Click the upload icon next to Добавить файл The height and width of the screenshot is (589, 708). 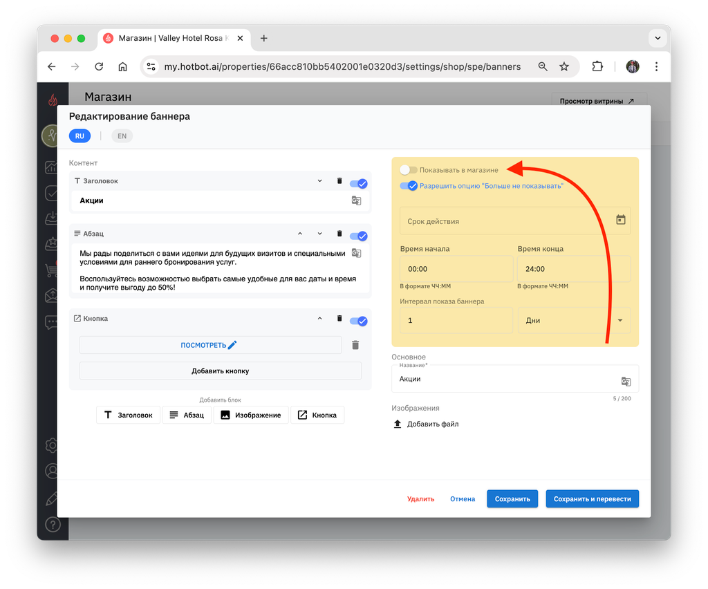398,424
